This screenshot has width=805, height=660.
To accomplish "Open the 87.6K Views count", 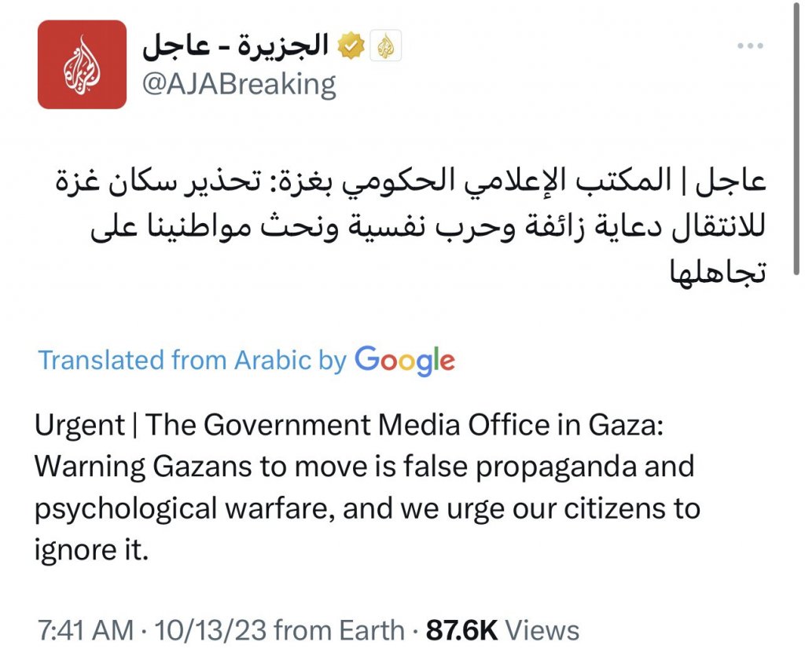I will click(502, 630).
